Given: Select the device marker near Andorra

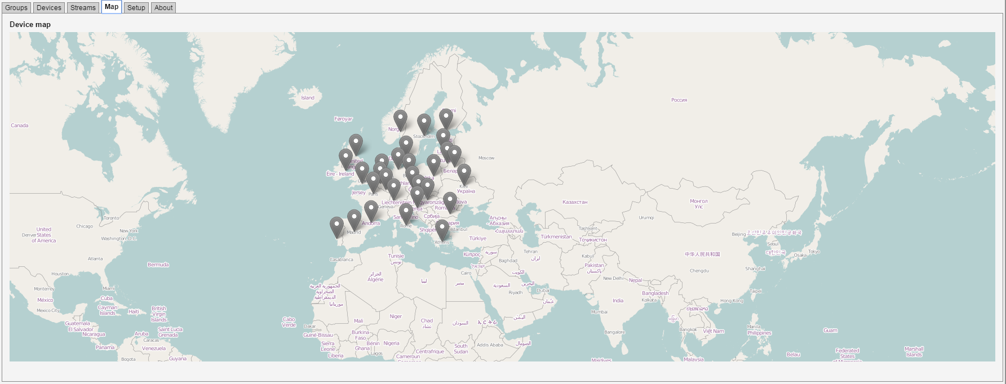Looking at the screenshot, I should pyautogui.click(x=371, y=209).
